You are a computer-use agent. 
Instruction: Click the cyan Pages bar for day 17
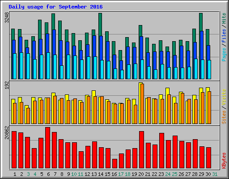pos(122,74)
